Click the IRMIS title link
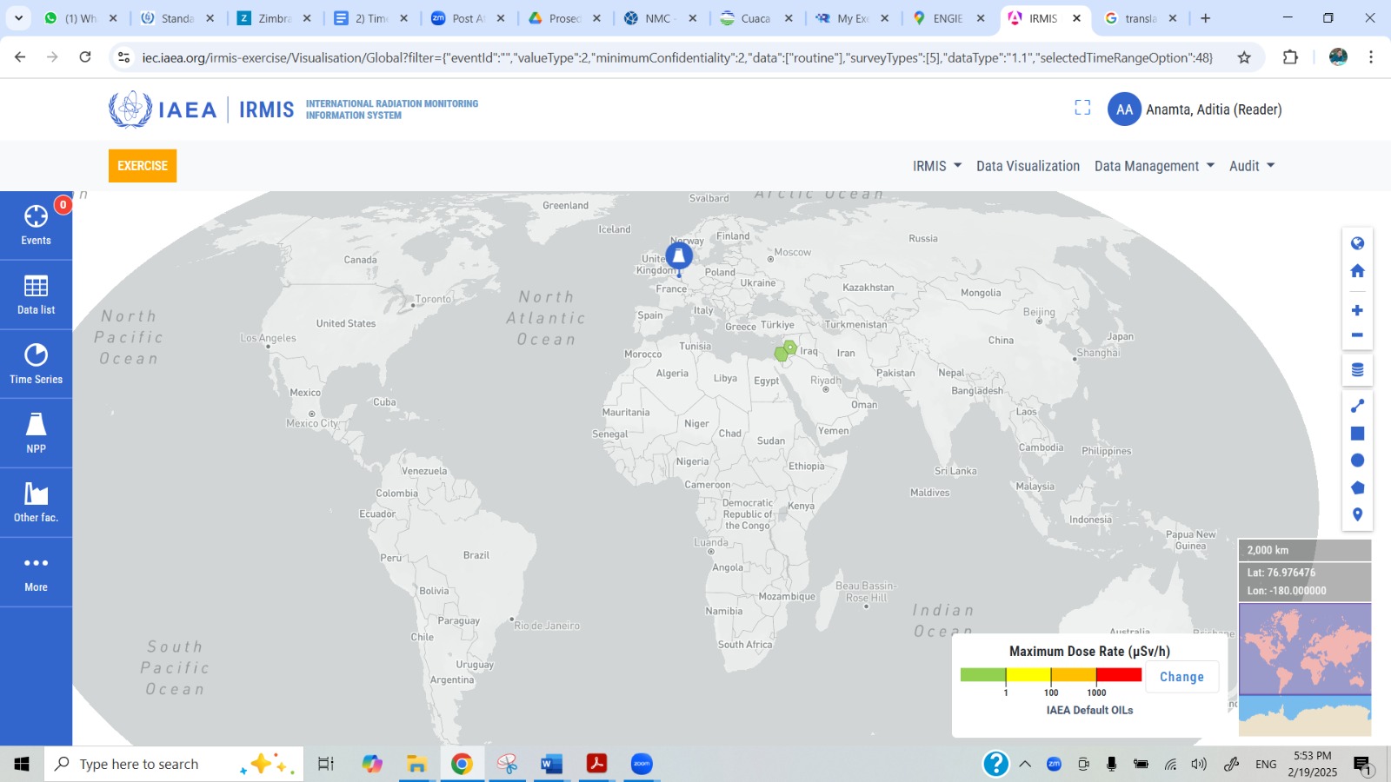Screen dimensions: 1391x782 [266, 109]
